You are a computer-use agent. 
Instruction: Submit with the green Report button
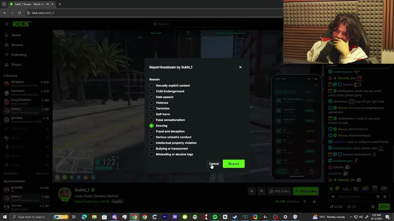click(x=234, y=164)
